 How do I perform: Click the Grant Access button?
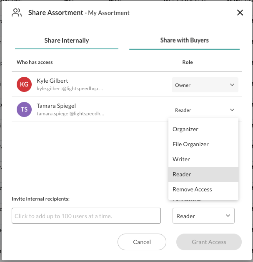point(209,242)
